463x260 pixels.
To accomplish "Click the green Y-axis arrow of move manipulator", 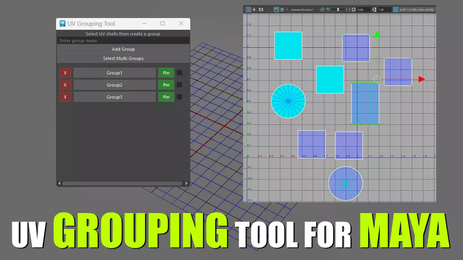I will point(377,35).
